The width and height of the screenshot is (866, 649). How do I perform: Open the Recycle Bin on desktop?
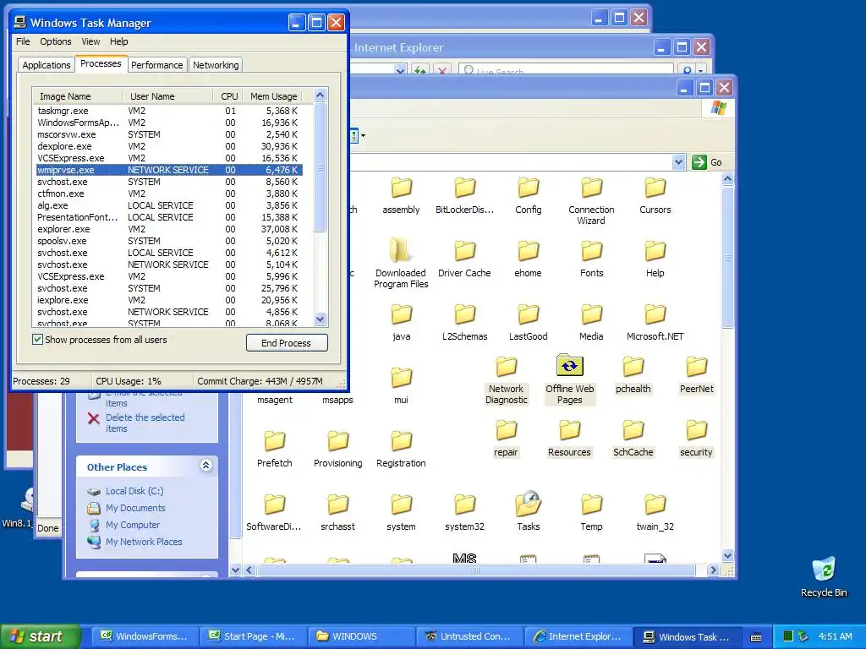coord(824,577)
